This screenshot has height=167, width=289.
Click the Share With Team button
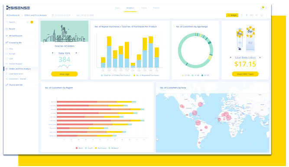coord(245,74)
